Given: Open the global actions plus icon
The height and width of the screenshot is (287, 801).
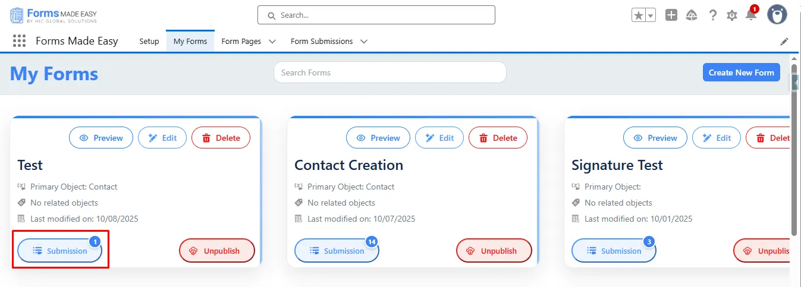Looking at the screenshot, I should [x=671, y=15].
